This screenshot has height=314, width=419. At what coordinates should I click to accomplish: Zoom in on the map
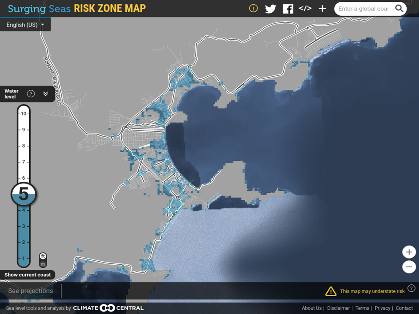click(409, 252)
